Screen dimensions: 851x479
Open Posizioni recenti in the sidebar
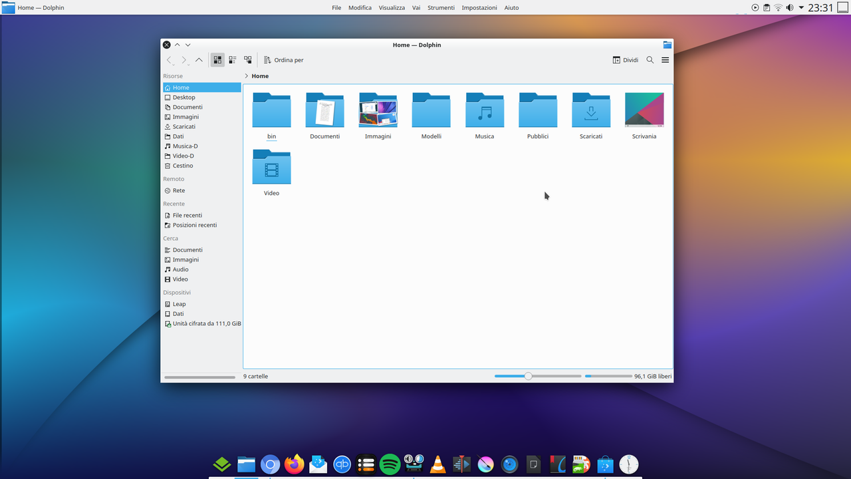click(x=201, y=225)
